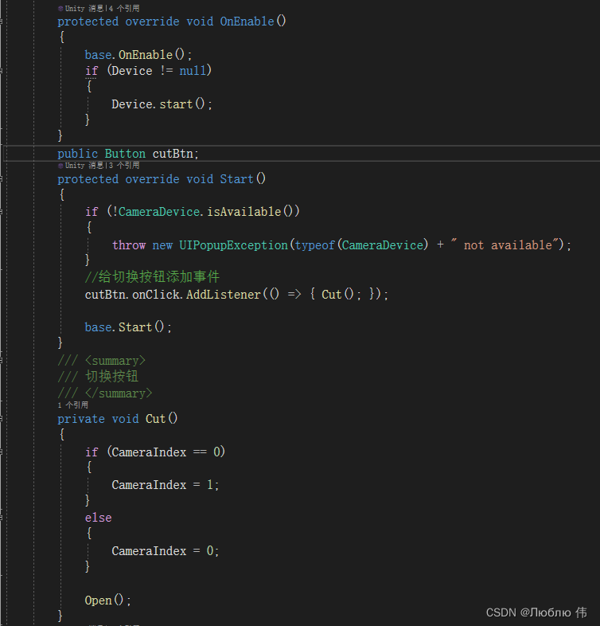Click the AddListener method call

click(224, 294)
